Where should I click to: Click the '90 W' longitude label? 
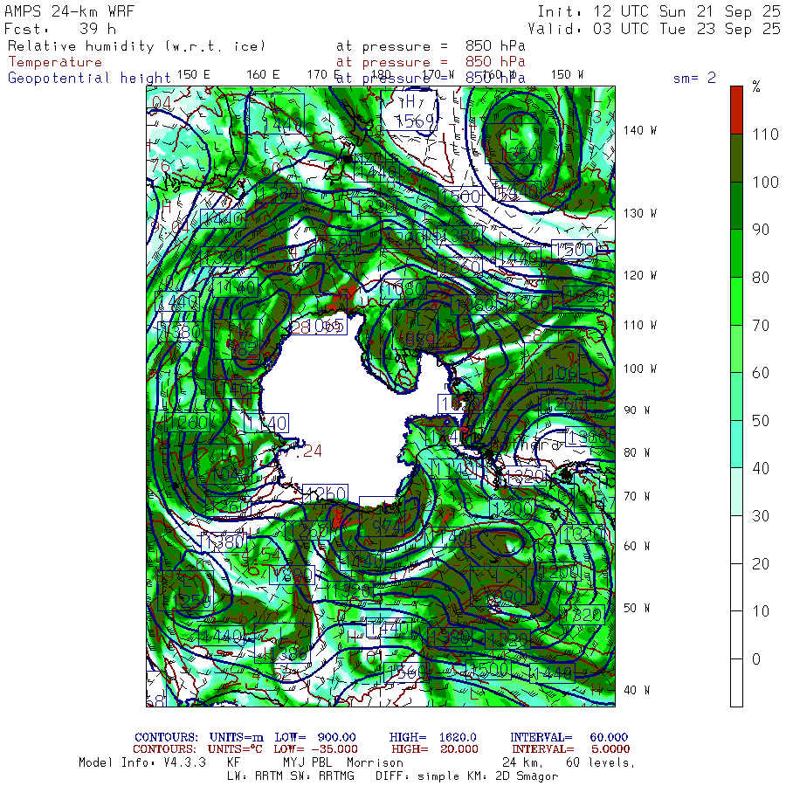(637, 410)
